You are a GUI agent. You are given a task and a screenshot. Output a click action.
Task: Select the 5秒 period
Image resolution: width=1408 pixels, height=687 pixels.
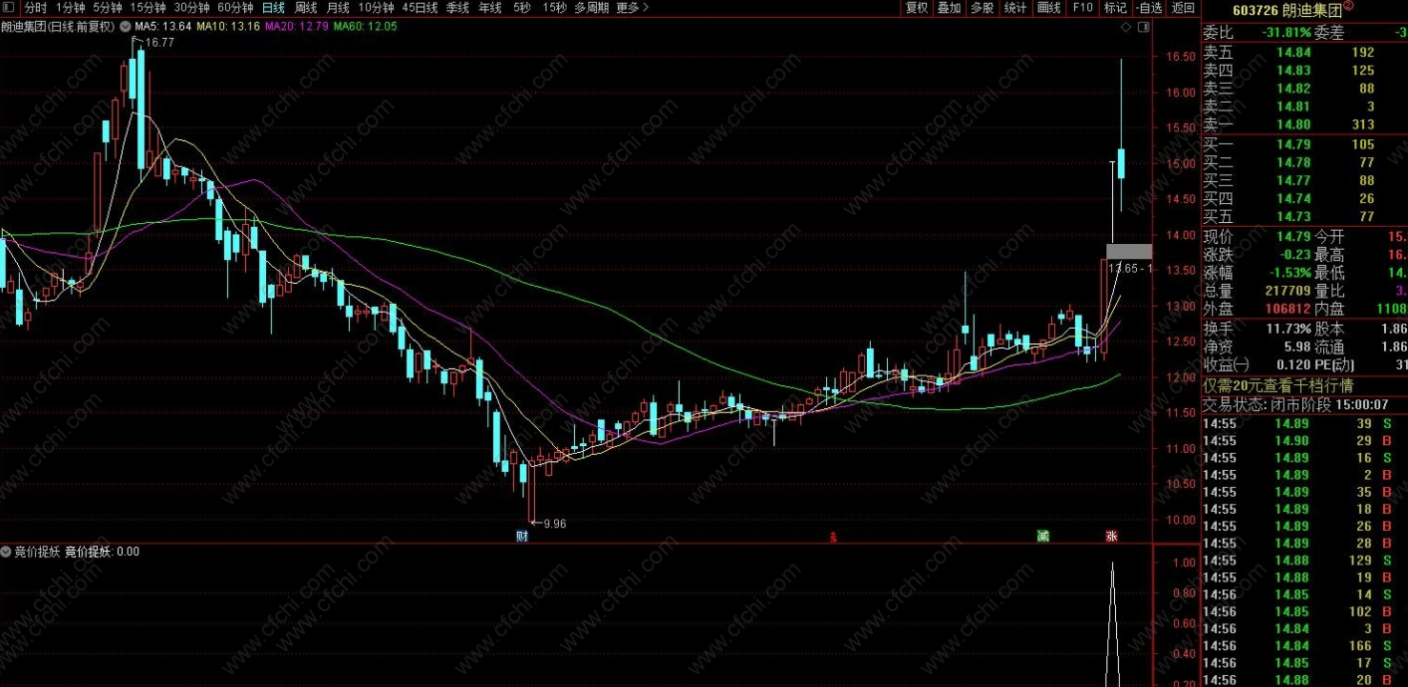(x=522, y=8)
